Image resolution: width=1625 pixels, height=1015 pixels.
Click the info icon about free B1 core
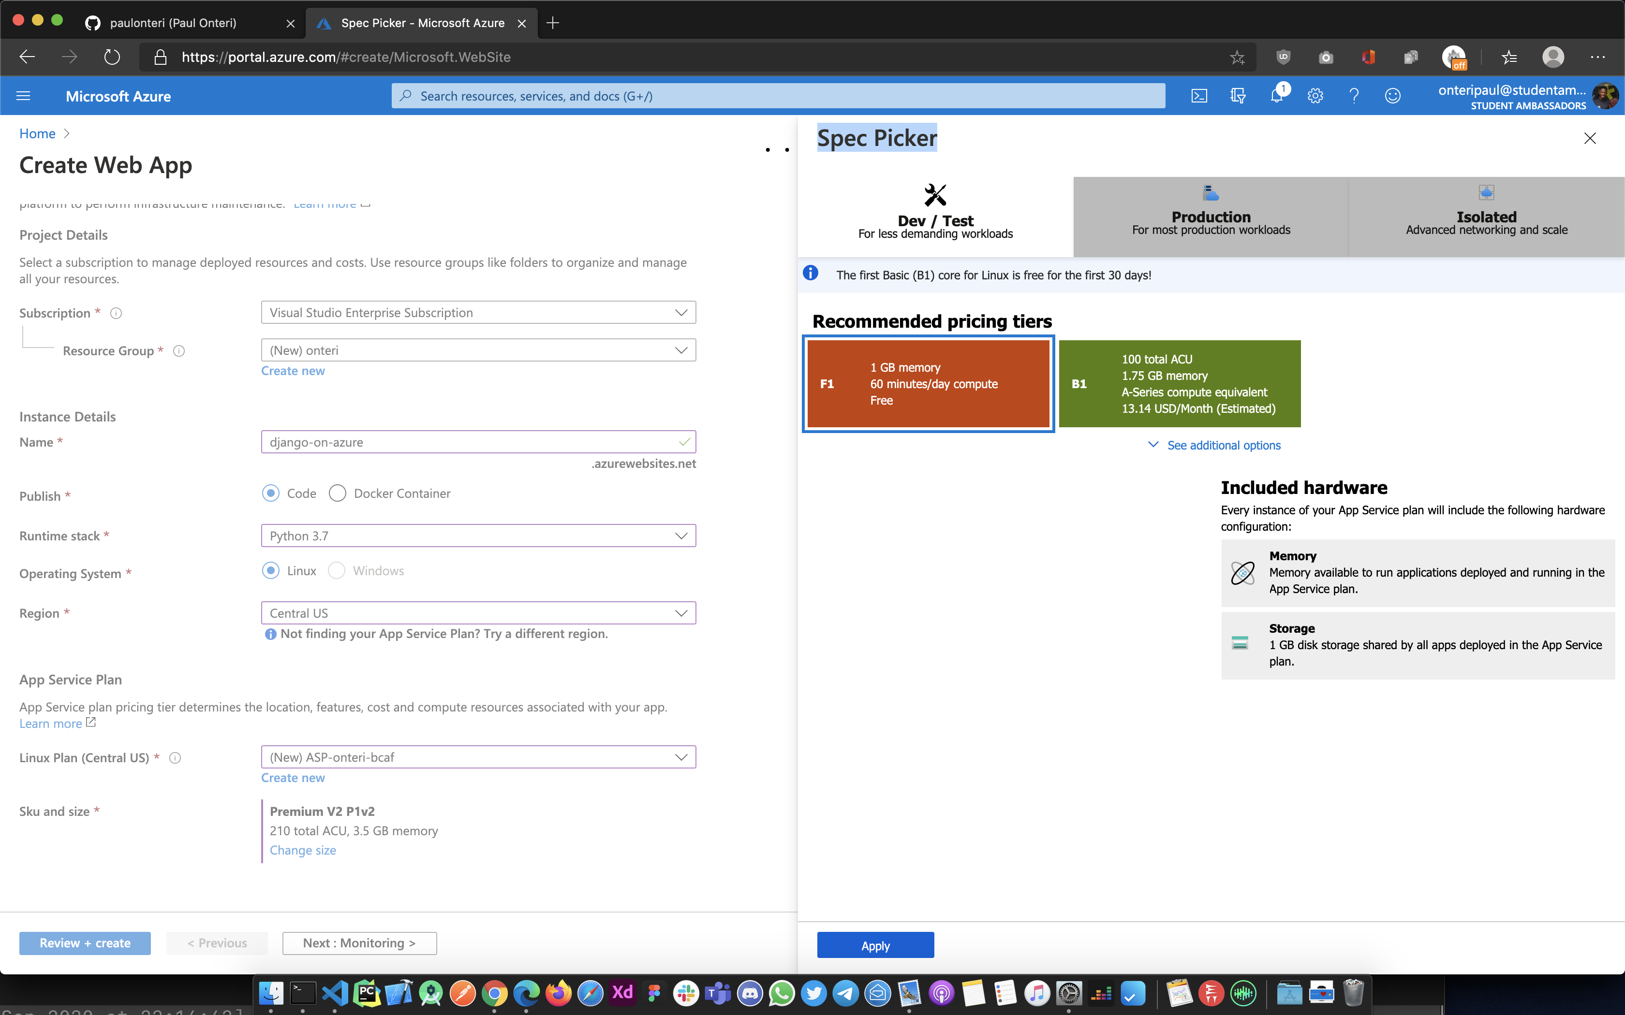click(811, 273)
